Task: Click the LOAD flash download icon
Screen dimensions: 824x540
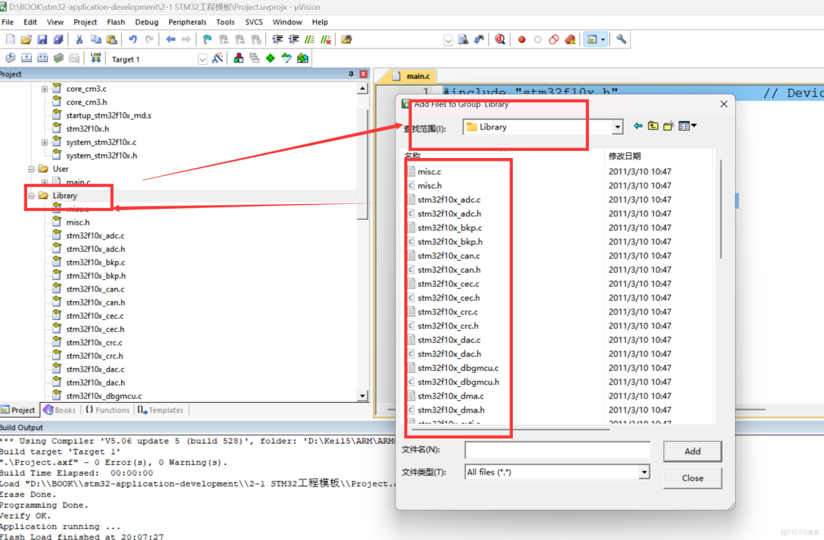Action: coord(95,58)
